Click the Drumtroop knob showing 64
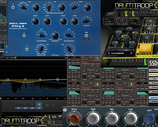Viewport: 158px width, 127px height. click(x=119, y=34)
